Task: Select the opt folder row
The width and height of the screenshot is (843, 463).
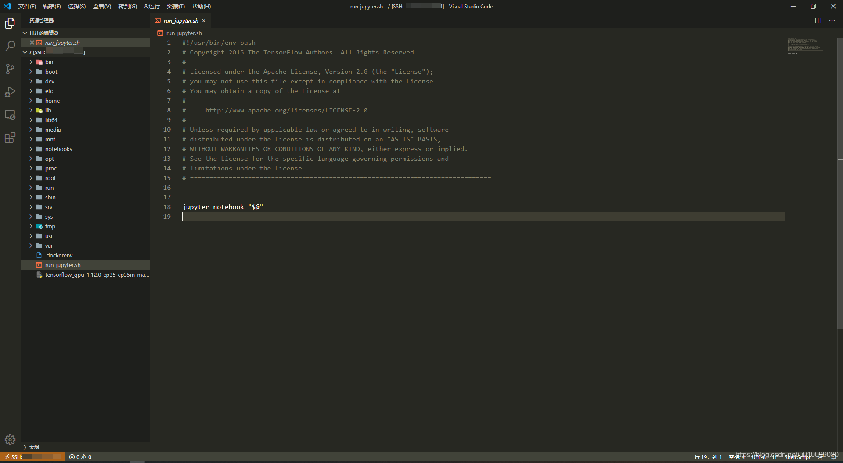Action: tap(85, 159)
